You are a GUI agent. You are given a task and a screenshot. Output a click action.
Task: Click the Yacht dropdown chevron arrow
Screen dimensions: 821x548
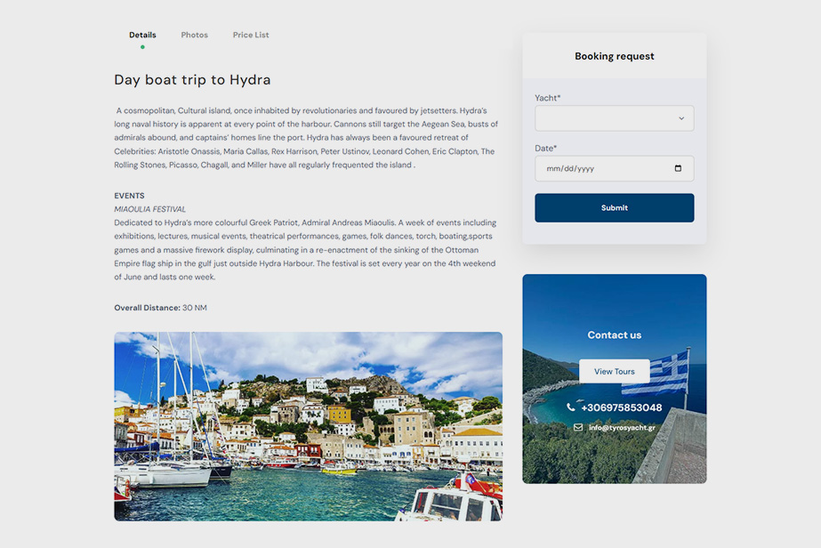(681, 118)
